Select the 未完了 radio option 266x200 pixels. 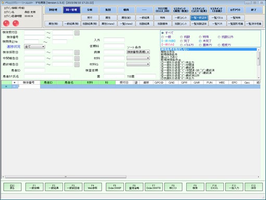(x=200, y=41)
